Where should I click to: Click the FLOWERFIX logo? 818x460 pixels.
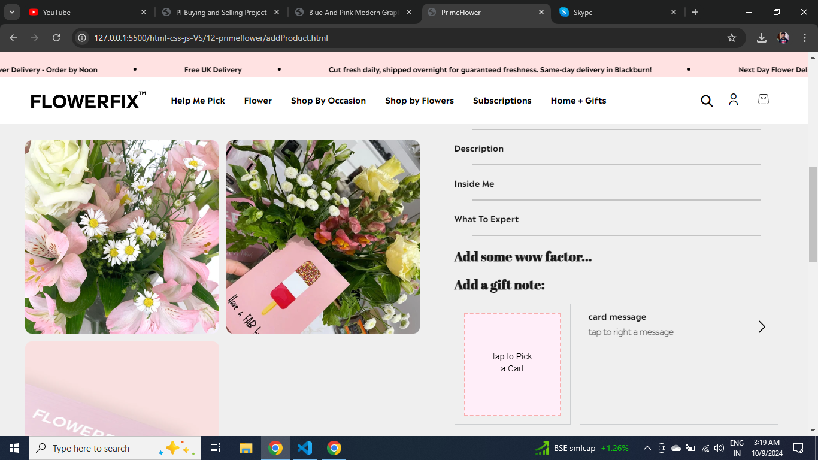click(88, 101)
